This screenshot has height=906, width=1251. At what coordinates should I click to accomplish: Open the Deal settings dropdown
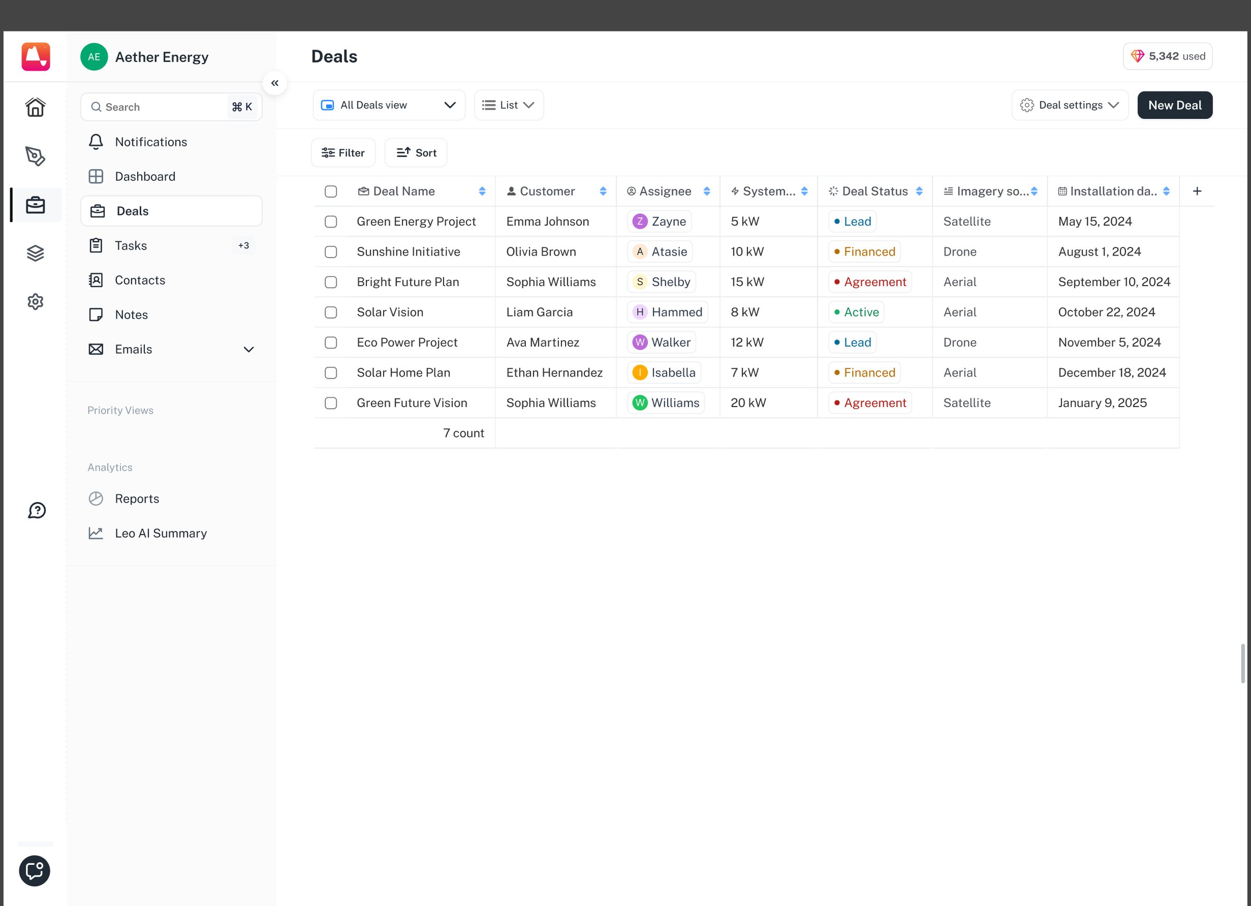tap(1070, 105)
